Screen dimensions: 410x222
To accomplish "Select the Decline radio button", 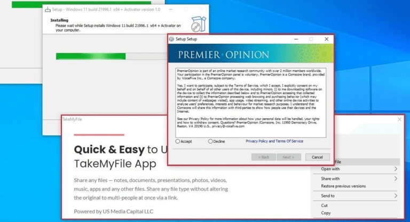I will (210, 141).
